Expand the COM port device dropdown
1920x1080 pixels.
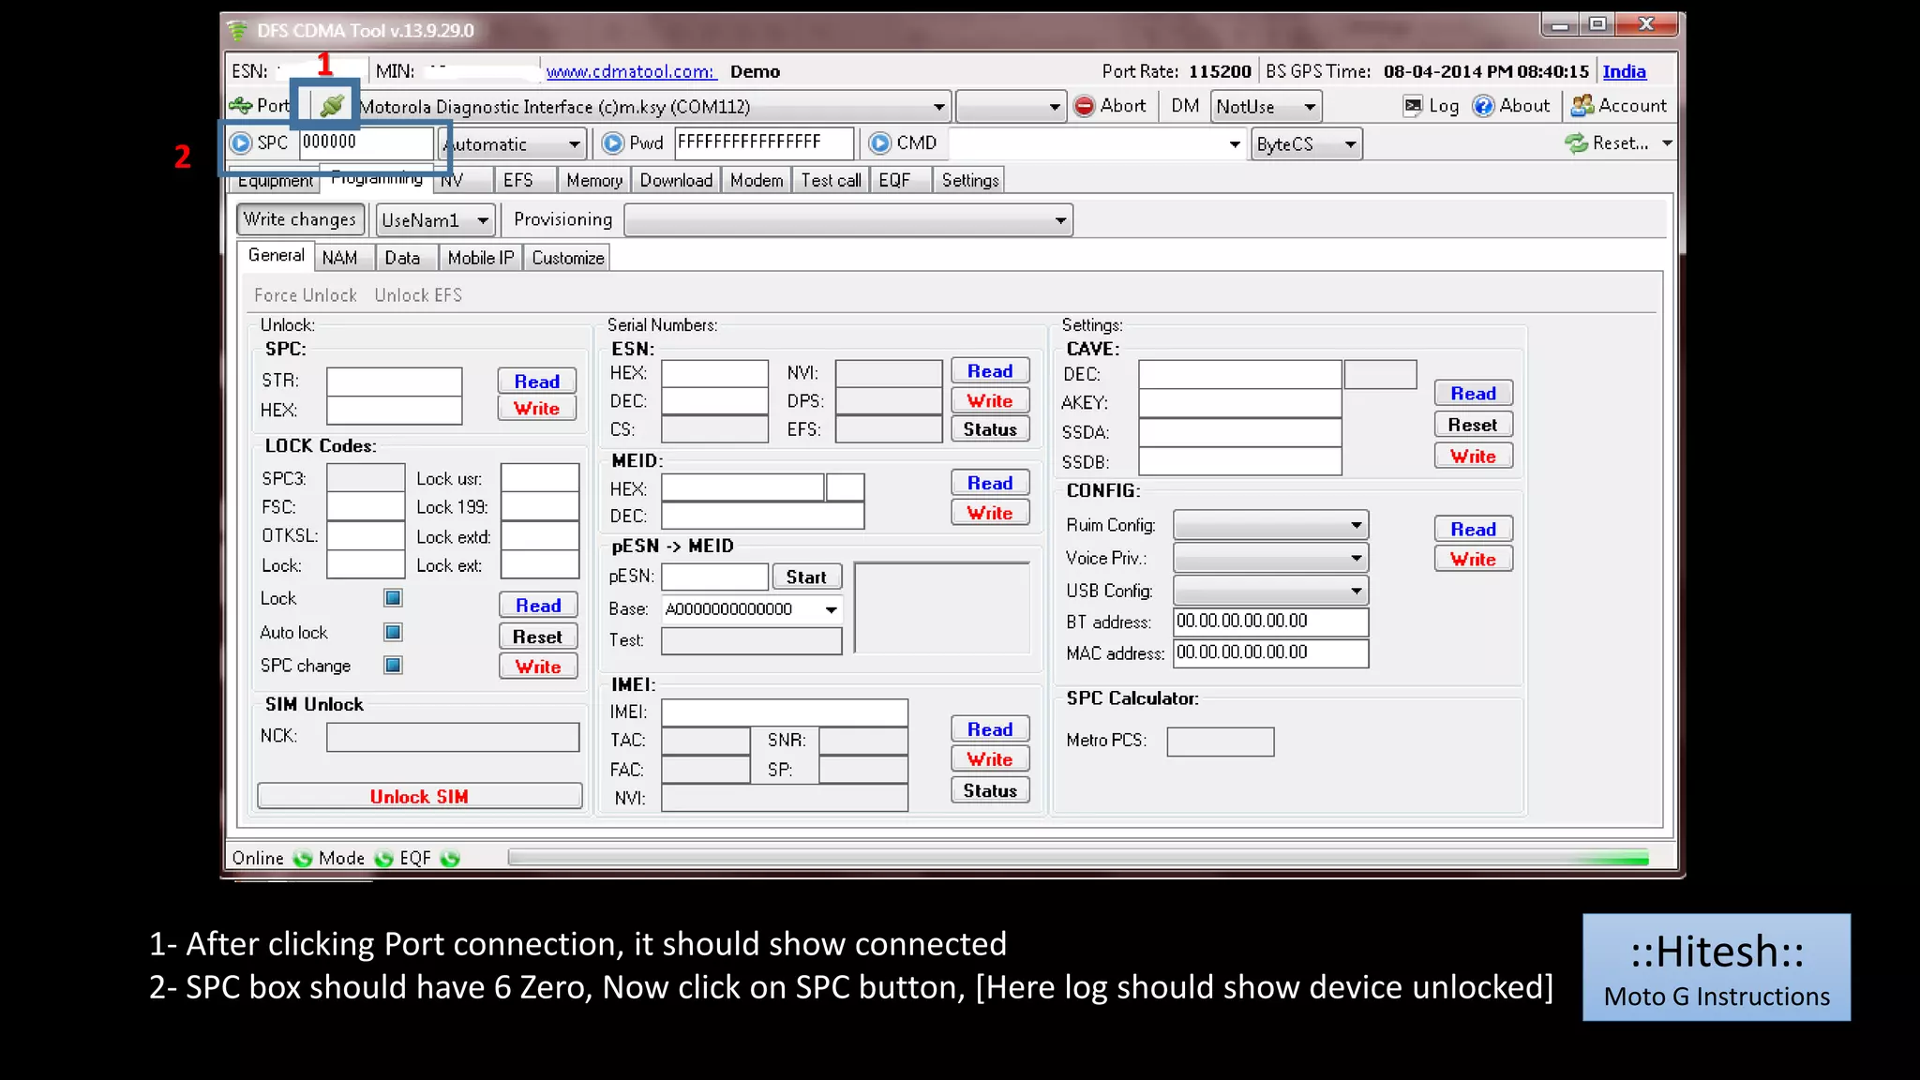[938, 107]
